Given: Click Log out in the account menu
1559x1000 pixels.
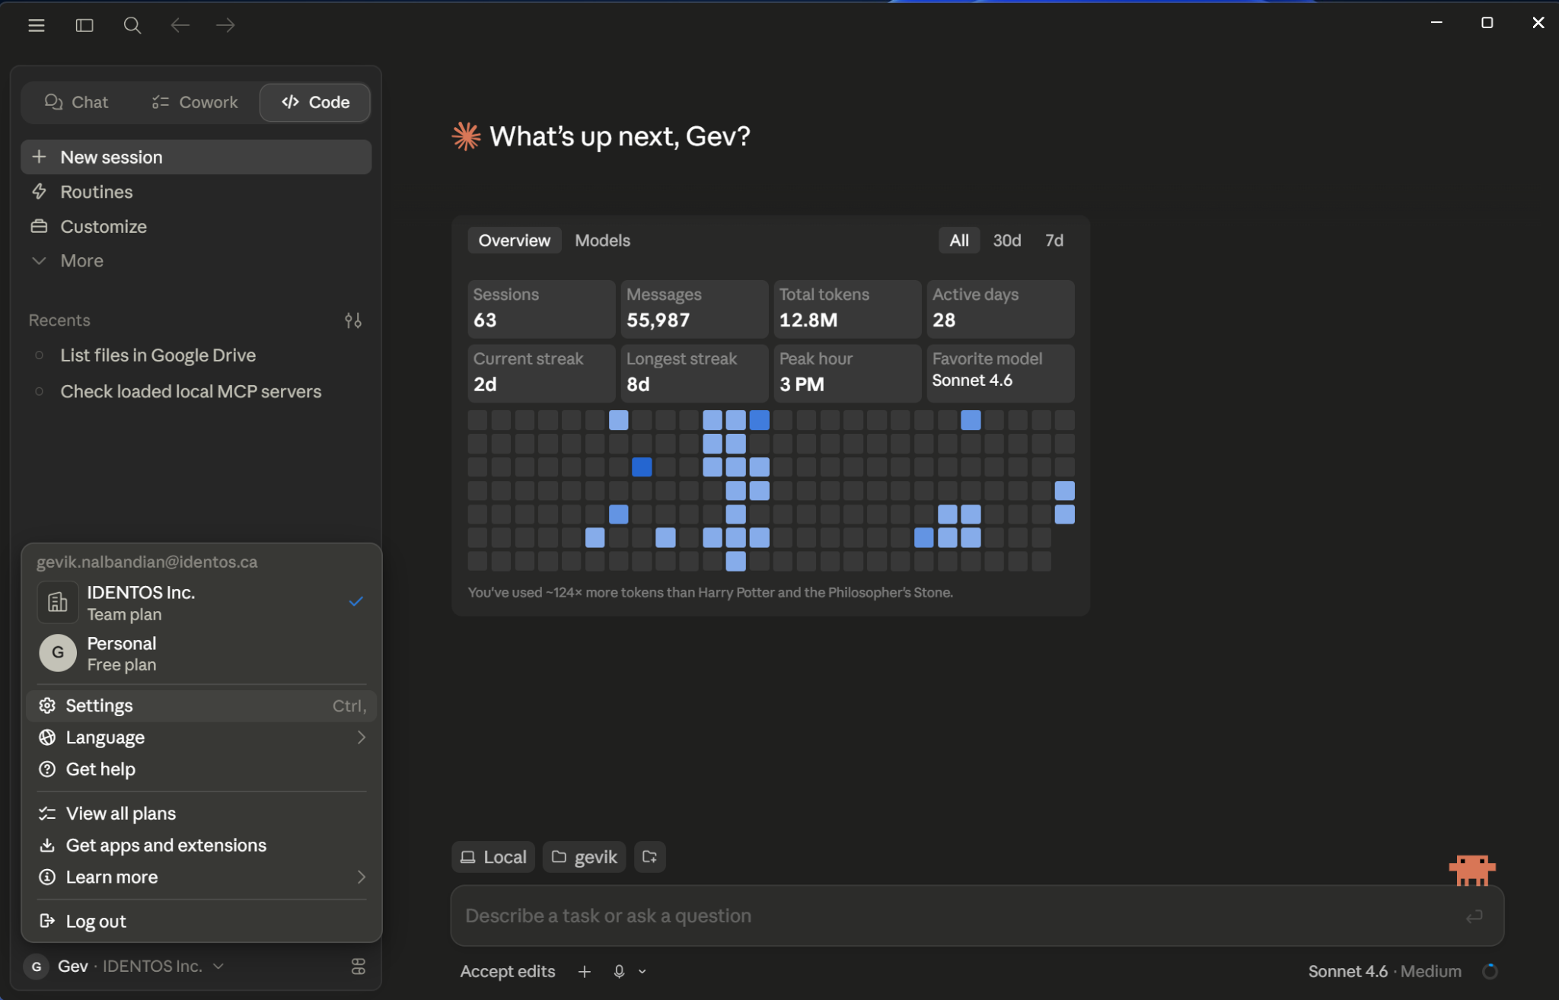Looking at the screenshot, I should tap(202, 921).
